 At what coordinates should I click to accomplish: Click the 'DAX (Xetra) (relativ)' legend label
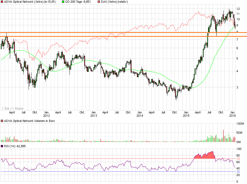[114, 2]
